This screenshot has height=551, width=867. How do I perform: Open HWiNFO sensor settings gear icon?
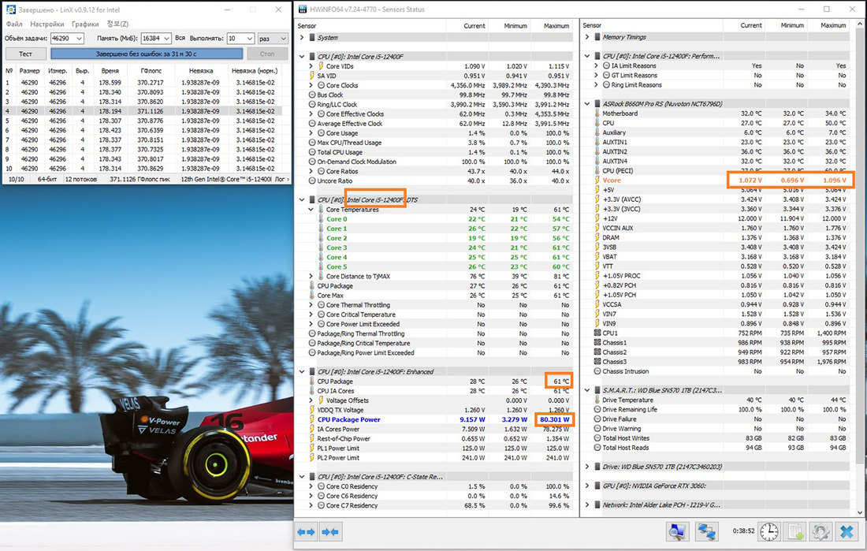820,532
